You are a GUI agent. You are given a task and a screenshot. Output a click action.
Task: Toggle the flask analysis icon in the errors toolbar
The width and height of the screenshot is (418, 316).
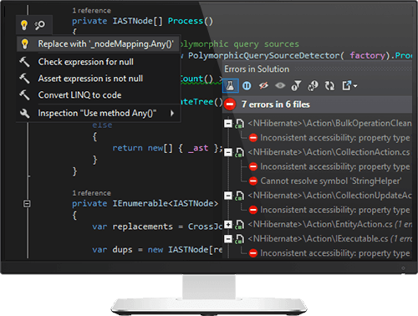coord(230,86)
